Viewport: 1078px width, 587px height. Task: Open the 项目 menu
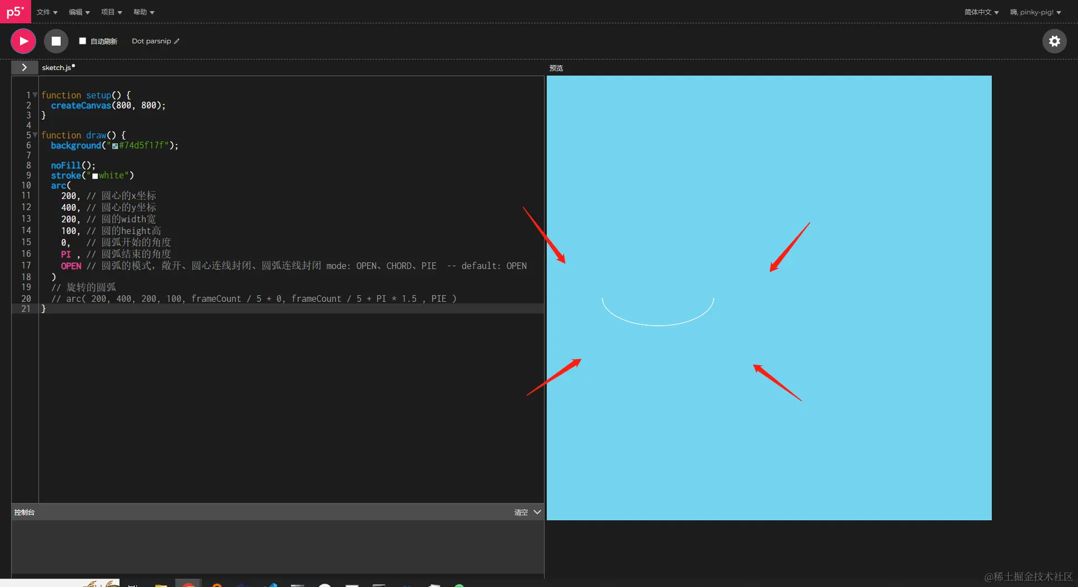(x=111, y=12)
